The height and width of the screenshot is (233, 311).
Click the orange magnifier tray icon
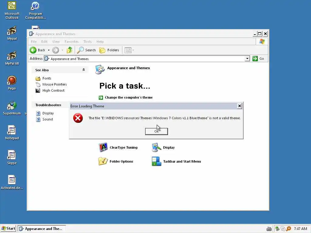pos(289,229)
